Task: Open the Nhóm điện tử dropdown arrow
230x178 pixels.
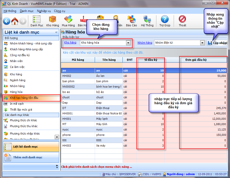Action: (202, 43)
